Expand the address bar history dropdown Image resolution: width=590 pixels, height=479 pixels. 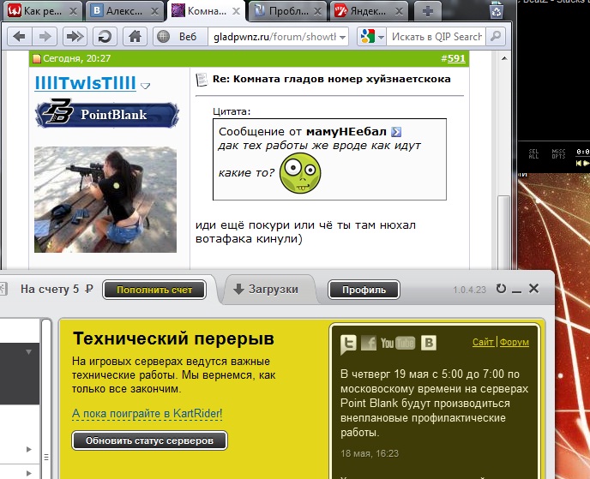click(342, 37)
